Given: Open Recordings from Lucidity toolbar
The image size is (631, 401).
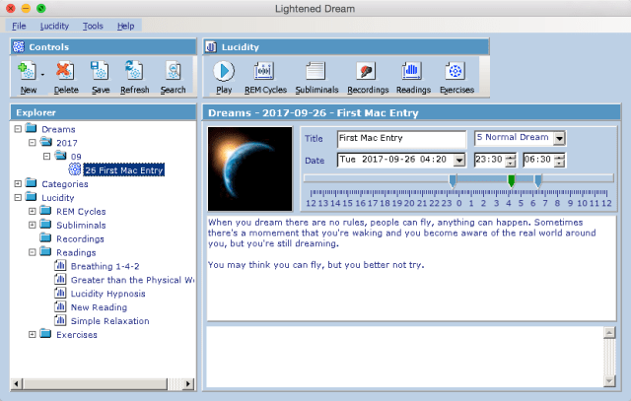Looking at the screenshot, I should coord(367,72).
